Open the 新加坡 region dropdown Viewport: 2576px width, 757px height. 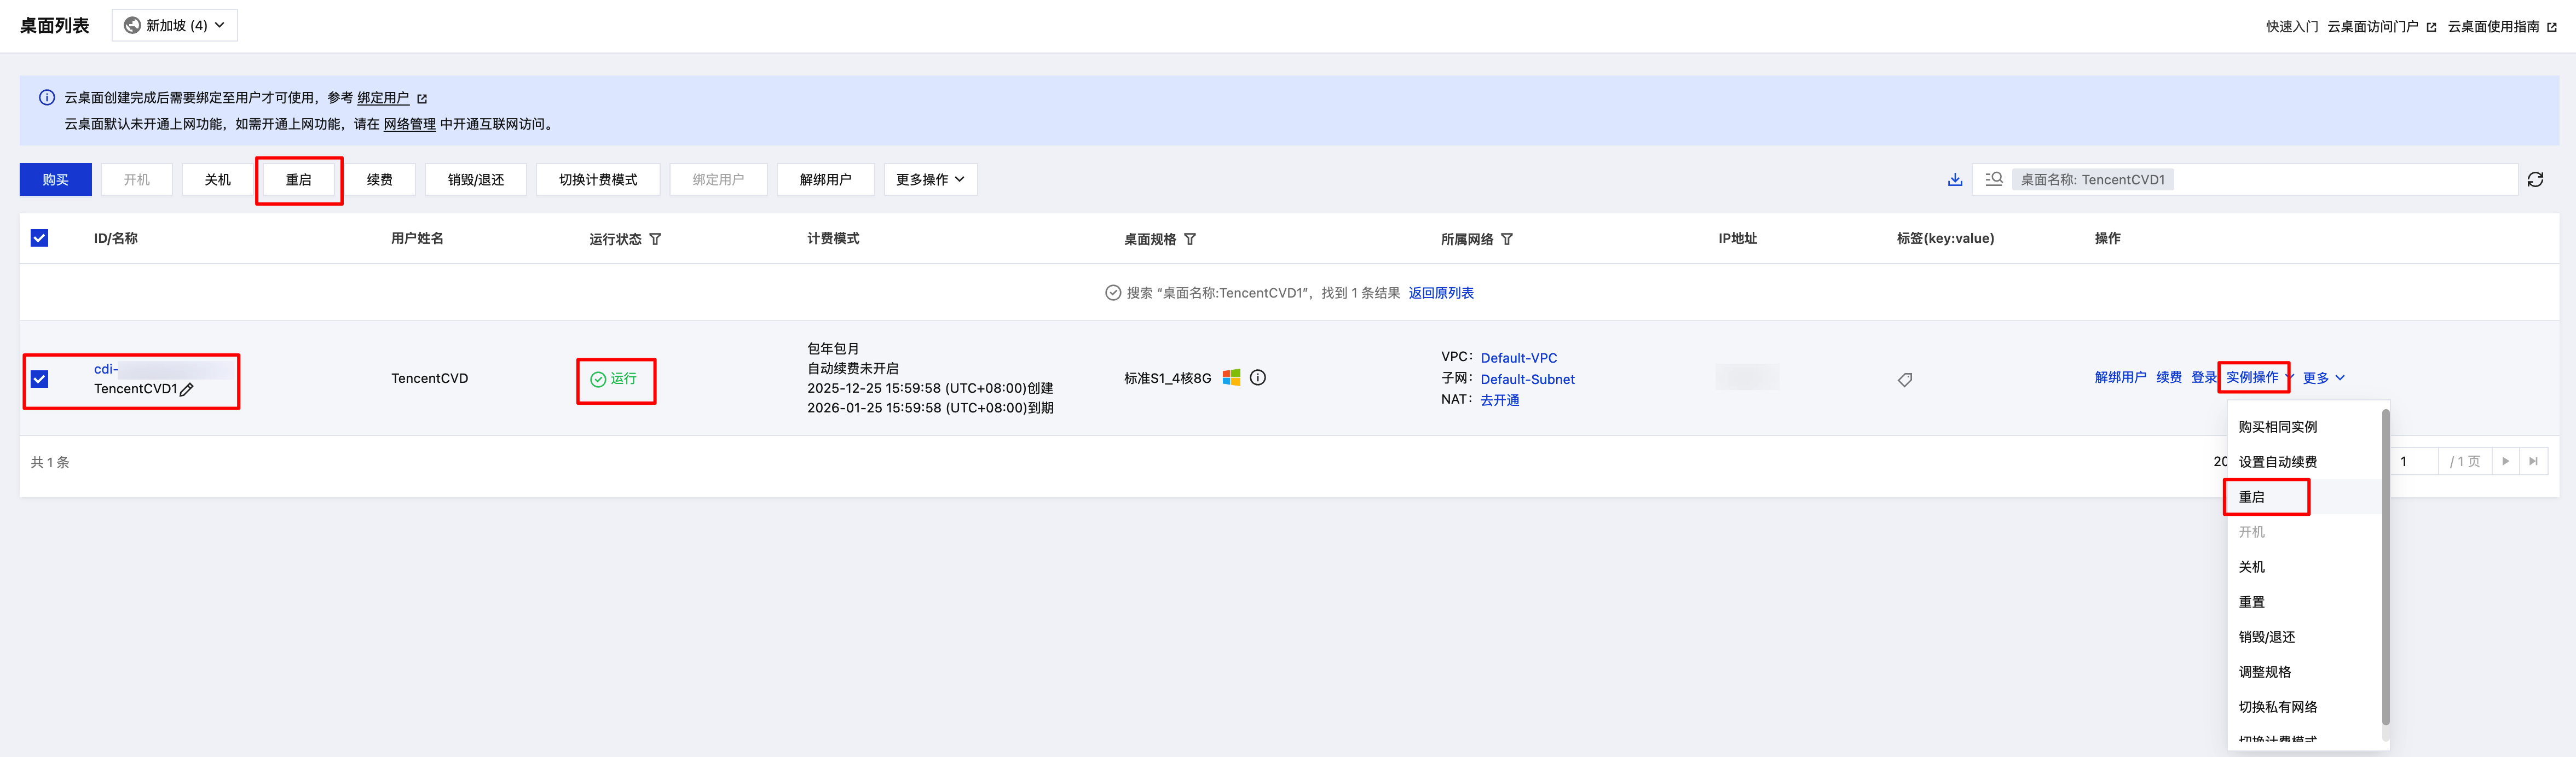(x=175, y=25)
